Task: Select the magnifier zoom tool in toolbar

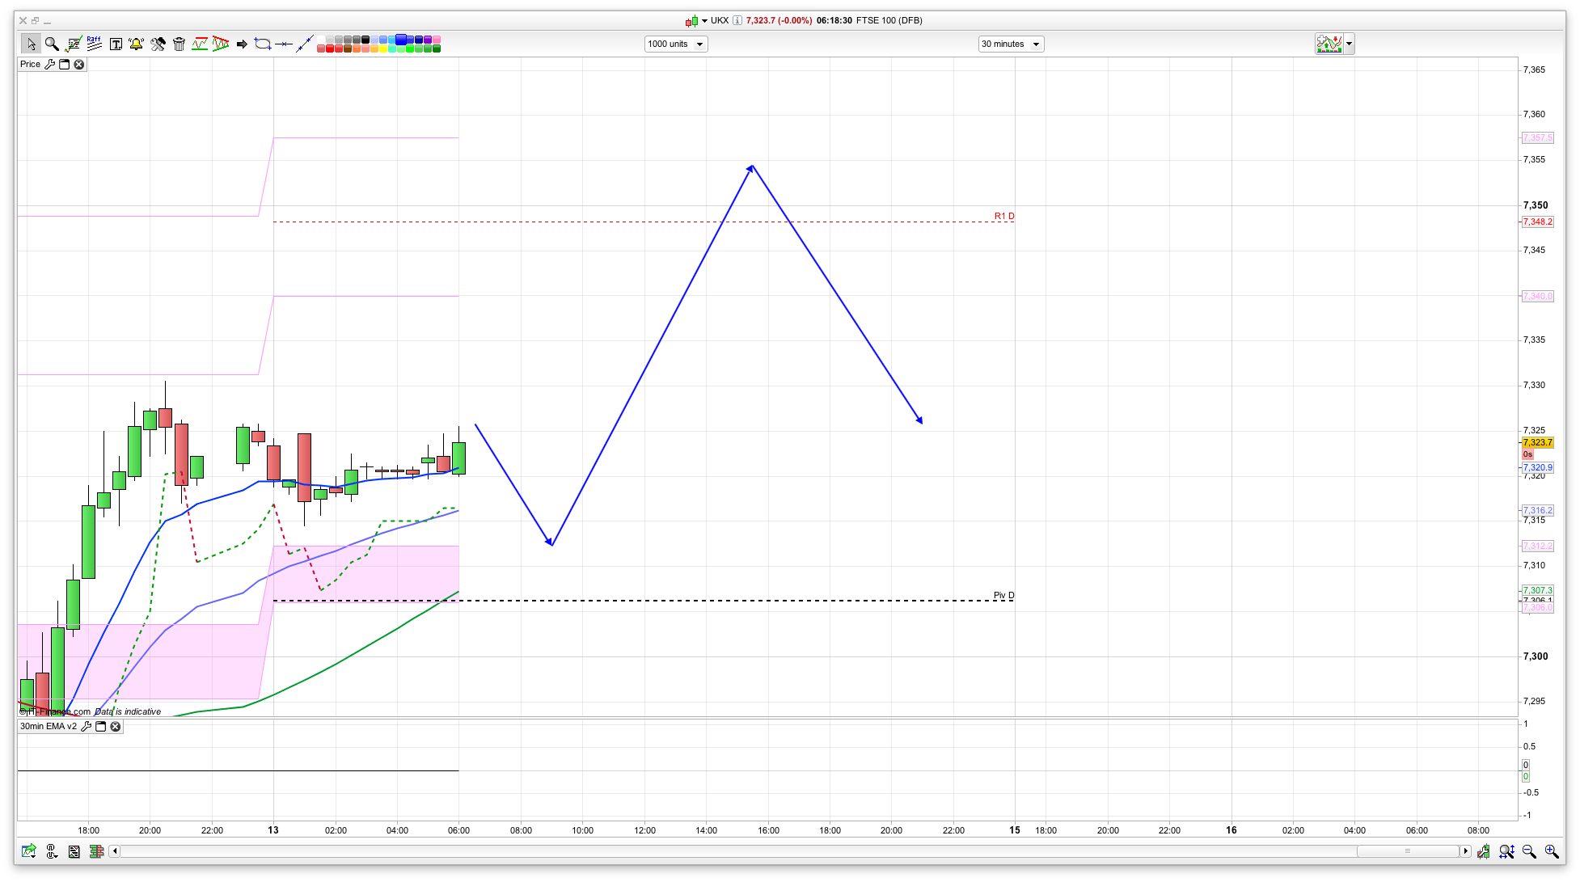Action: pos(52,44)
